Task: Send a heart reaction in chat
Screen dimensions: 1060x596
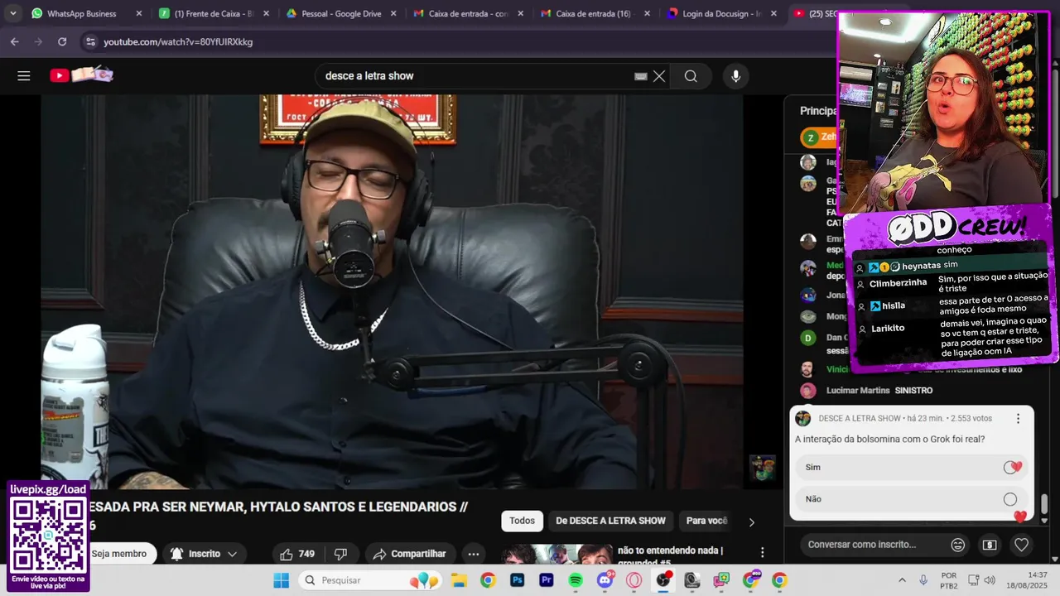Action: point(1022,545)
